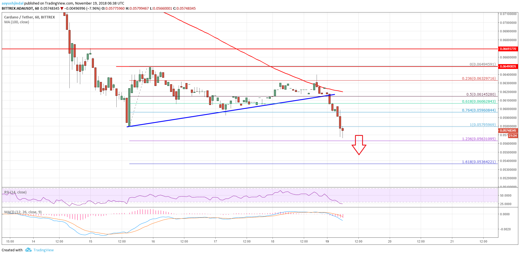Click the MACD -0.0020 axis value

click(505, 229)
